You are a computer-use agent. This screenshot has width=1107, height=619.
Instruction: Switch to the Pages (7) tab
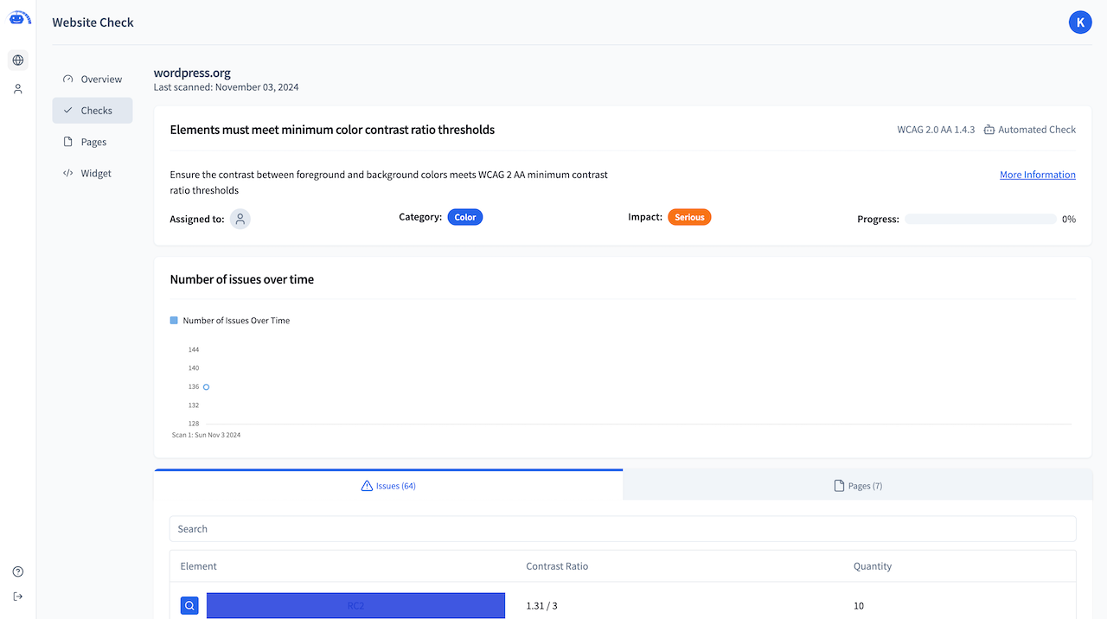point(858,485)
